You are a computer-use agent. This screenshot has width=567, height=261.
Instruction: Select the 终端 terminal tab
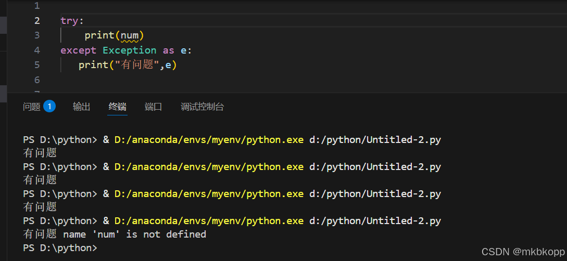[x=118, y=107]
